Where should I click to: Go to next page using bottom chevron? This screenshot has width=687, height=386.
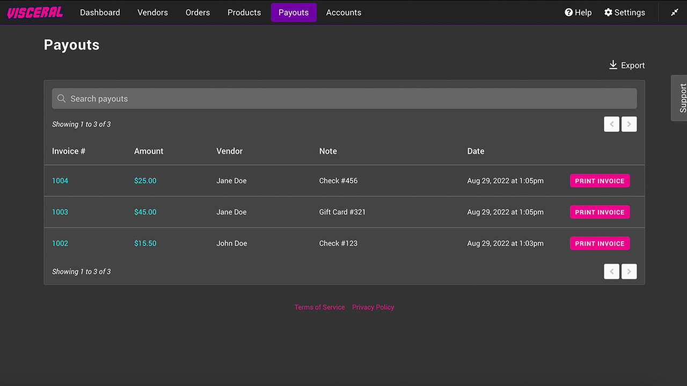coord(629,271)
